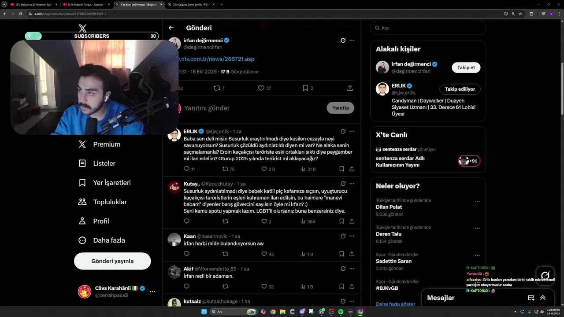This screenshot has width=564, height=317.
Task: Open the floating Grok button
Action: click(x=545, y=276)
